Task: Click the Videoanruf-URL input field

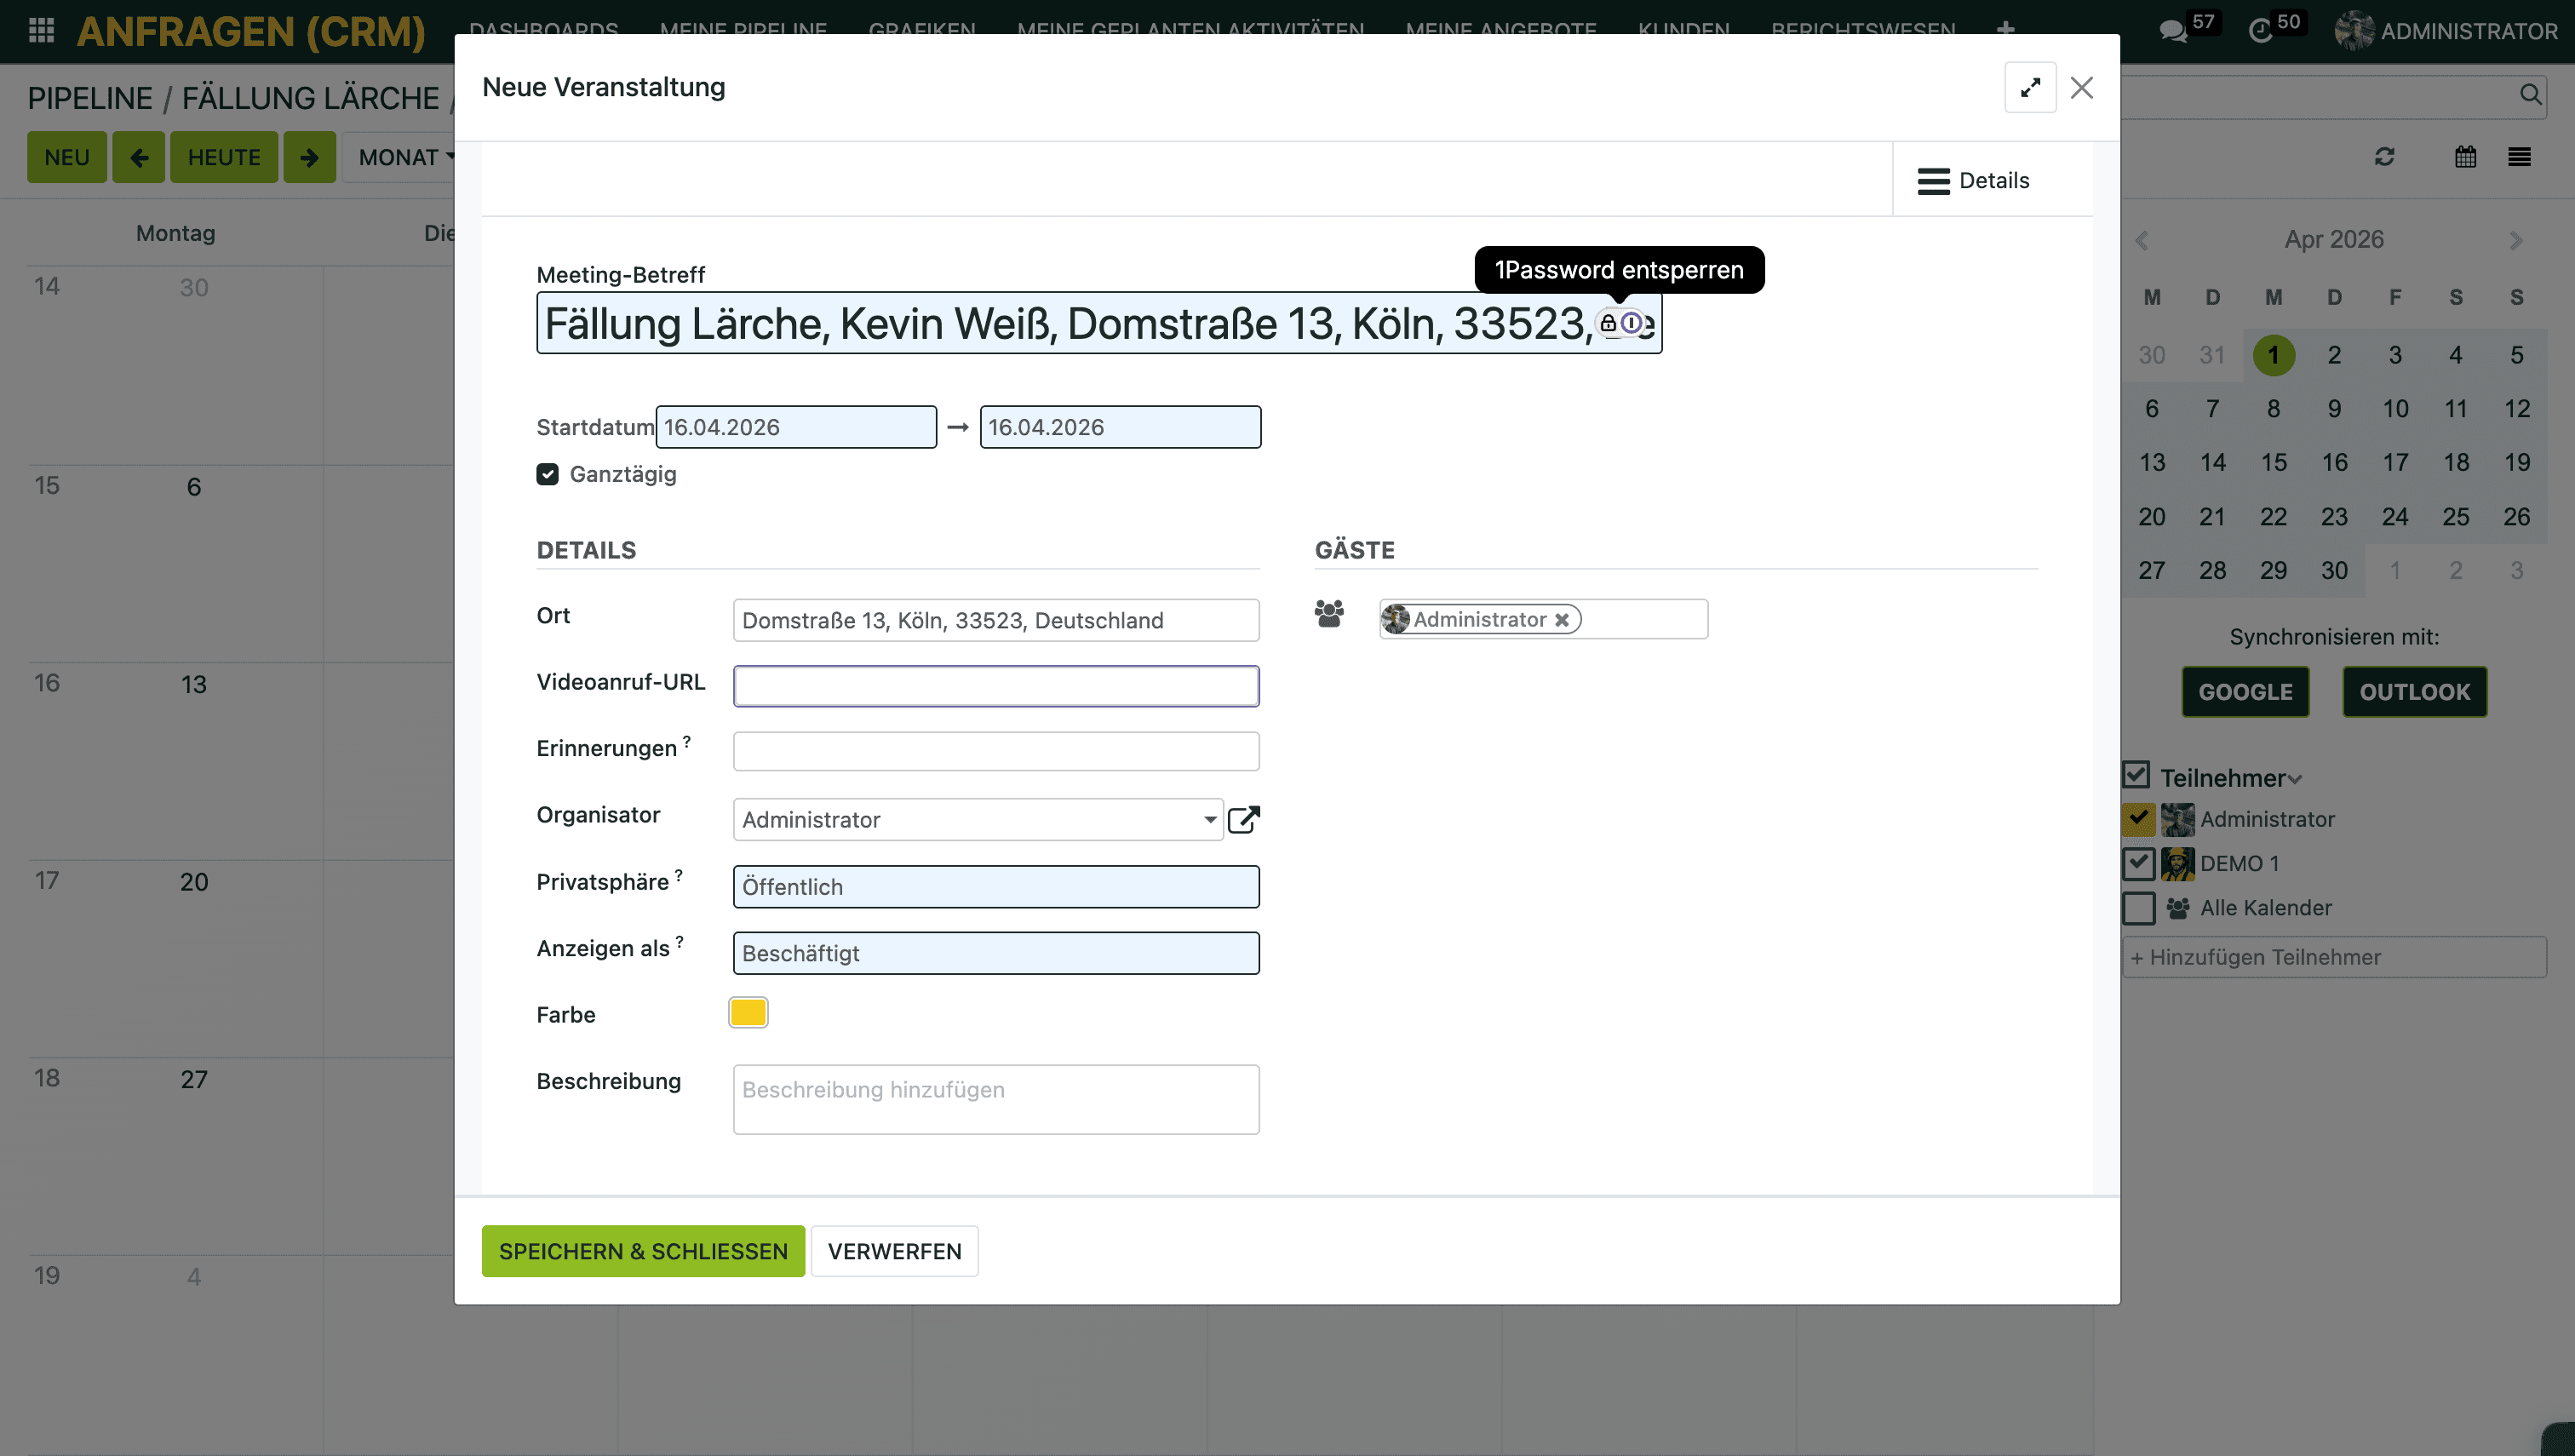Action: coord(995,686)
